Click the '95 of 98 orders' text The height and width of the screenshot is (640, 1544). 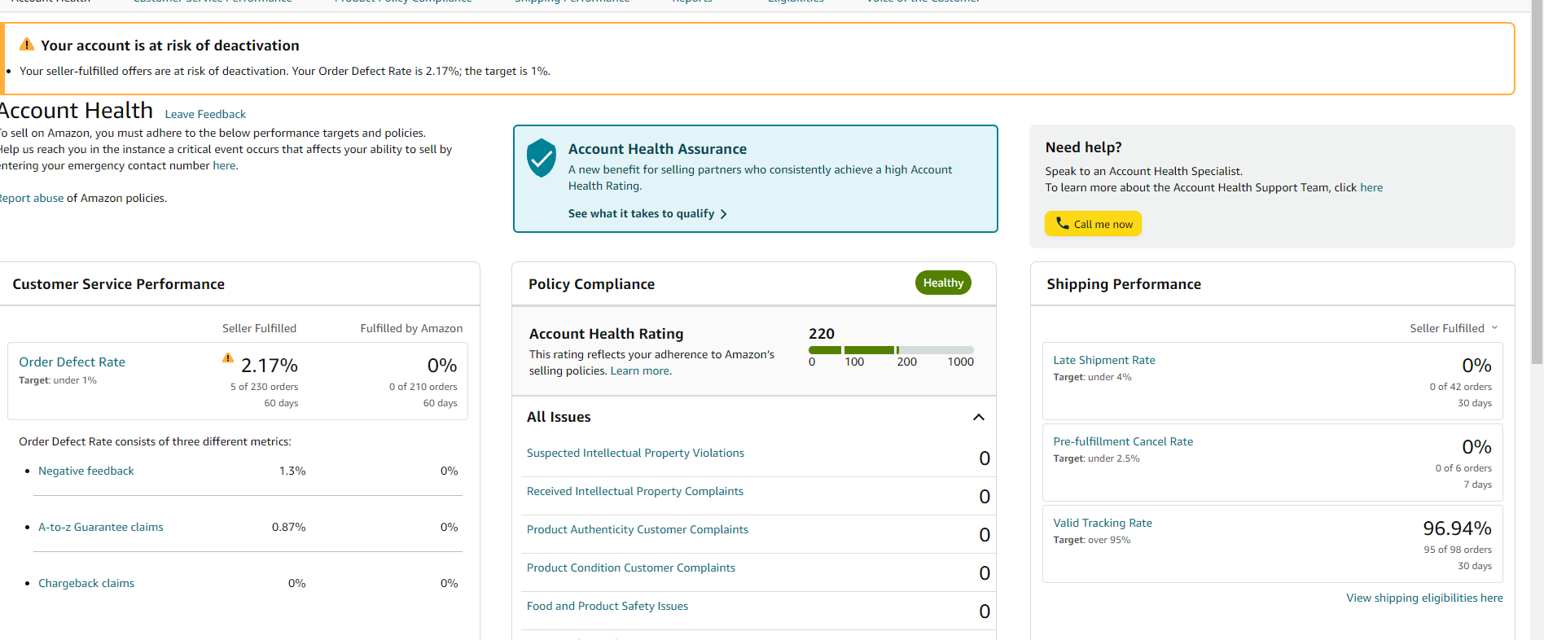pyautogui.click(x=1458, y=550)
